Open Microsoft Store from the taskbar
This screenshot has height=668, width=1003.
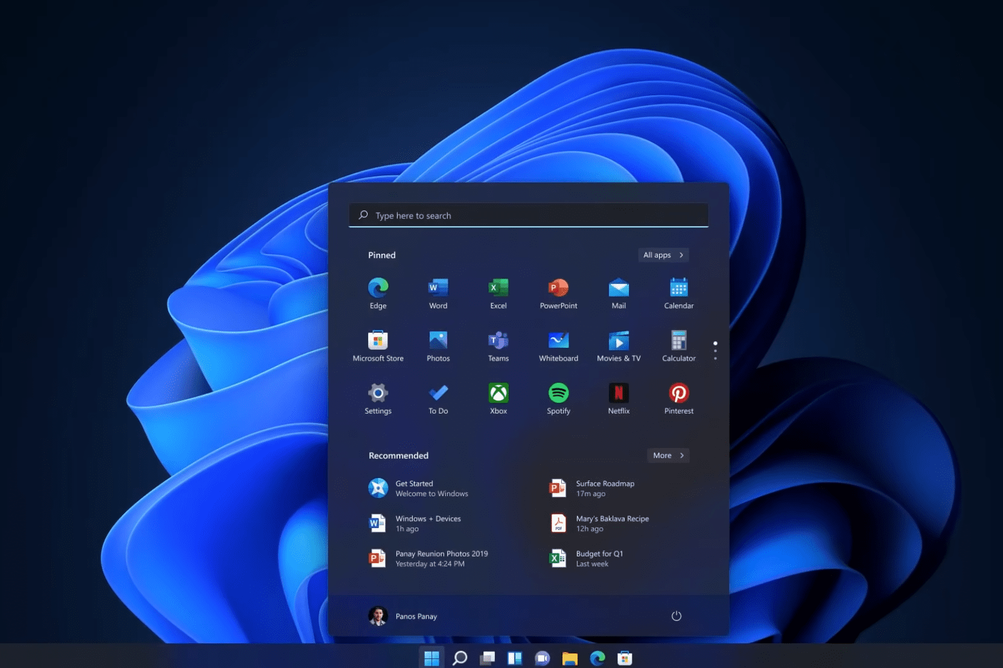coord(625,658)
